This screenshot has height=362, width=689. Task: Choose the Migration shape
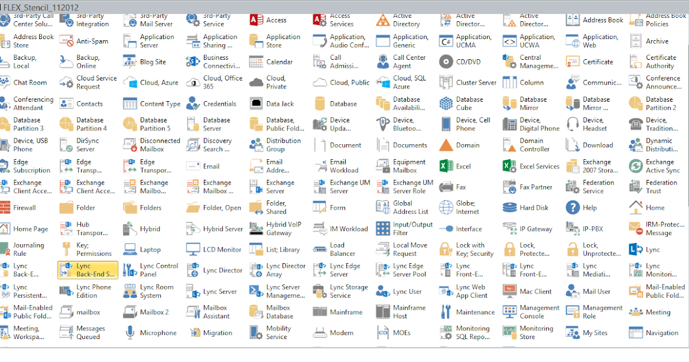point(210,333)
